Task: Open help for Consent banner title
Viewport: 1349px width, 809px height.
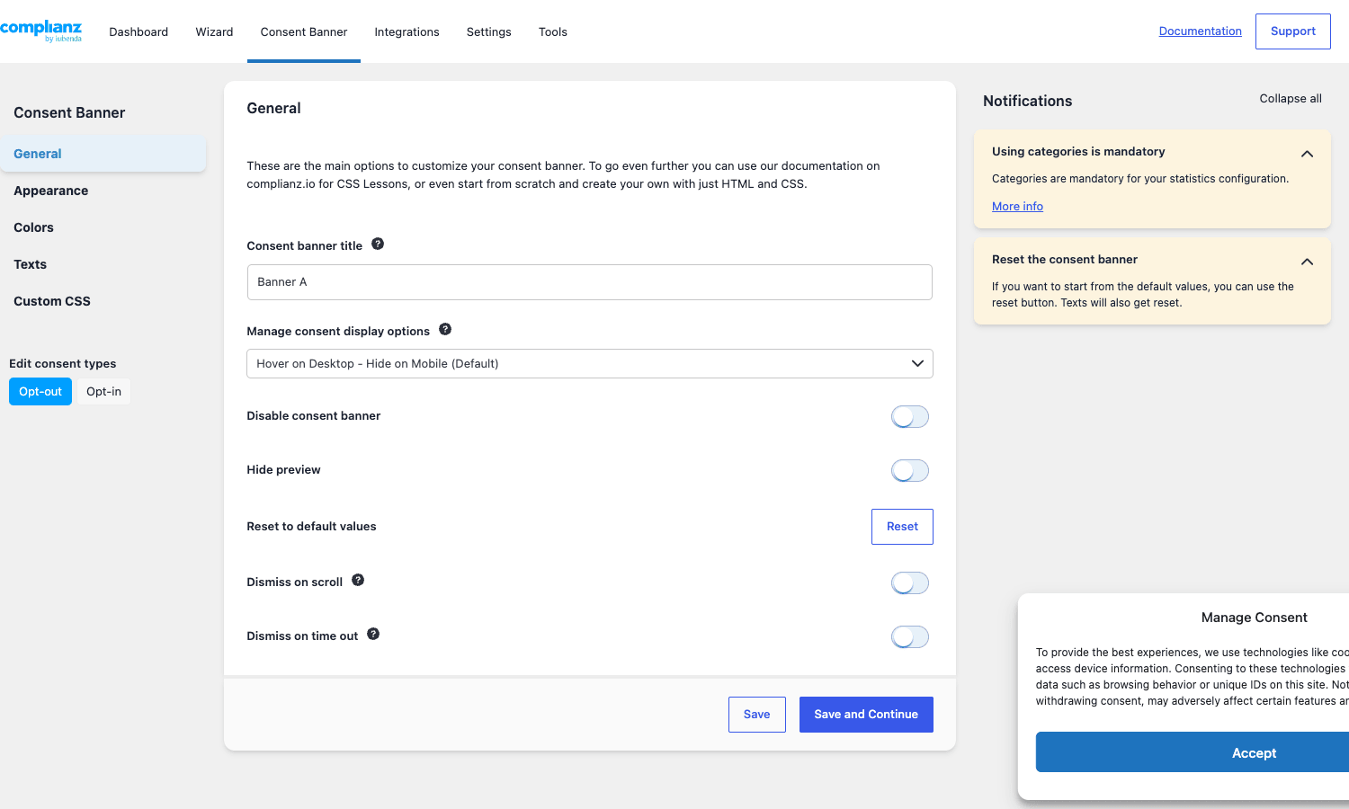Action: tap(378, 244)
